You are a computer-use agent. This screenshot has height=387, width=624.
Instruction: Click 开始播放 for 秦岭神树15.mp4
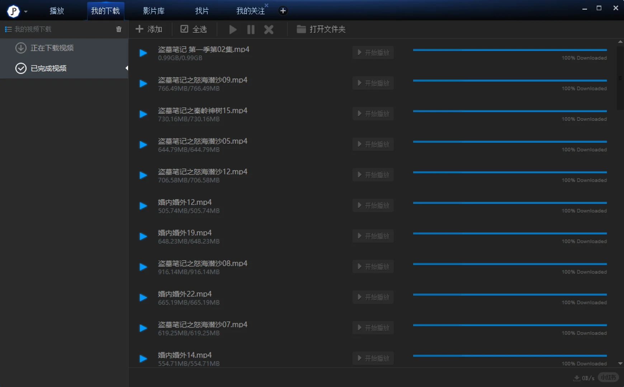(373, 114)
